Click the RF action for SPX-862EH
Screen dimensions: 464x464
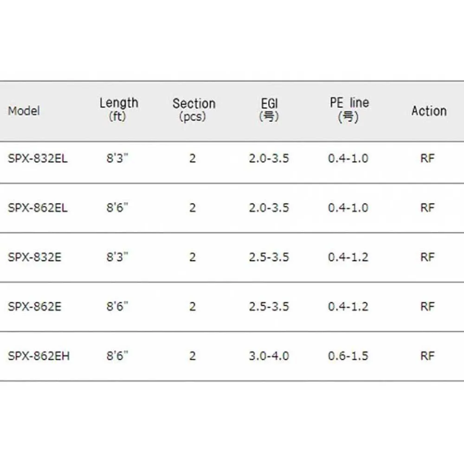tap(427, 356)
